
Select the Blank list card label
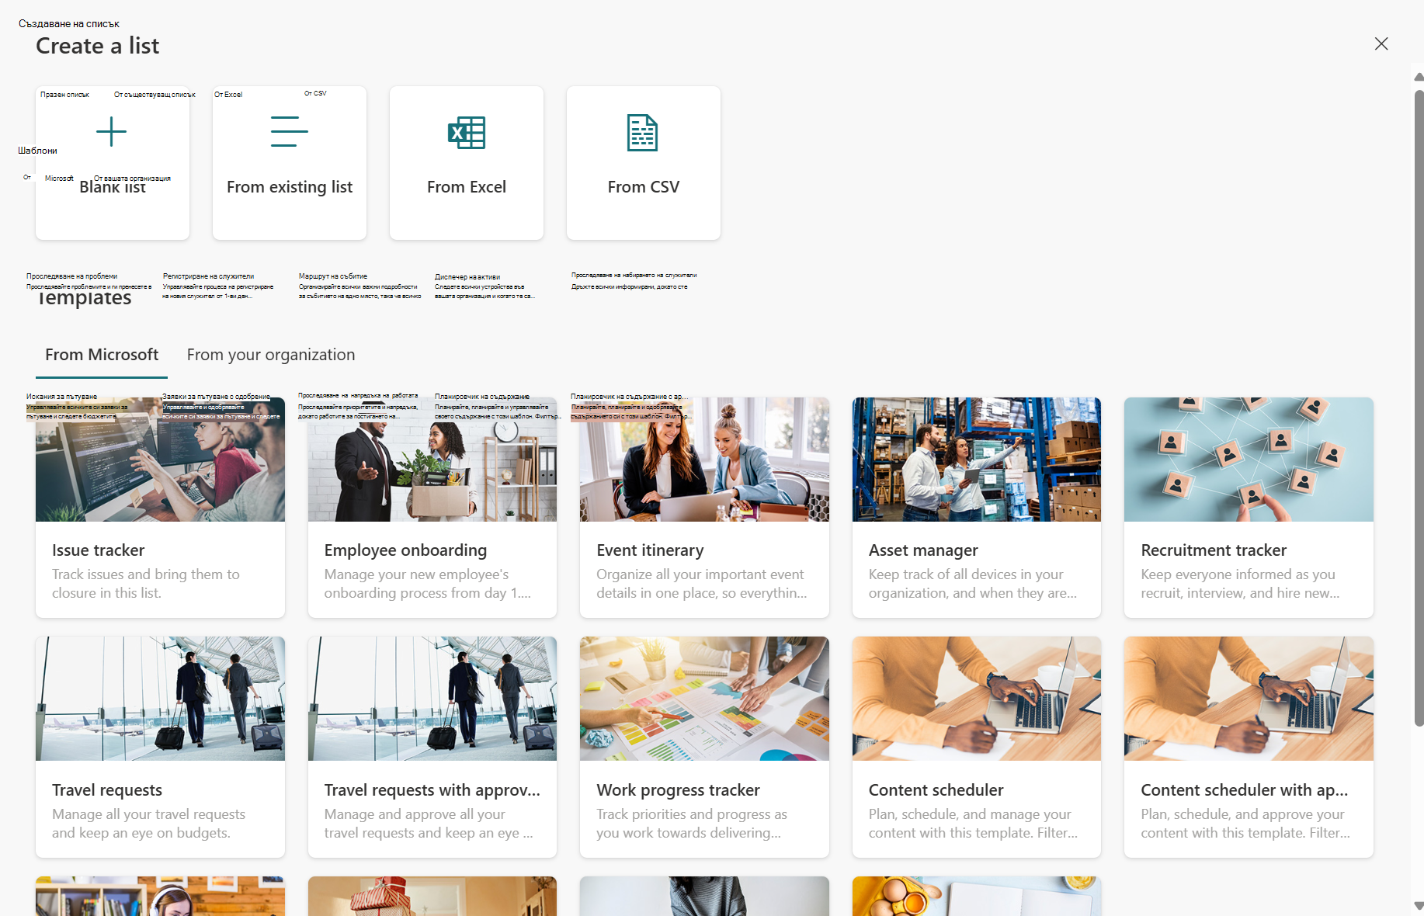113,187
